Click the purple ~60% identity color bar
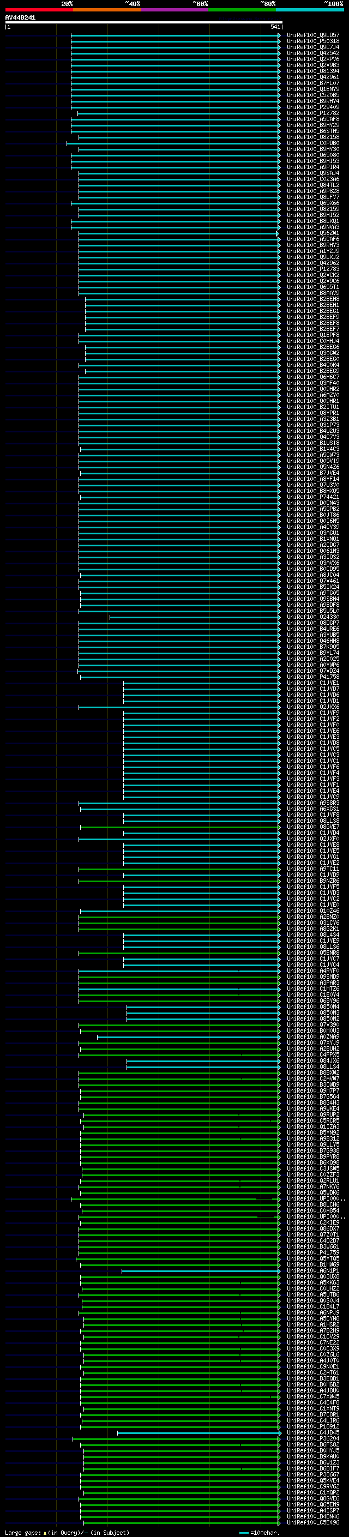 click(174, 10)
